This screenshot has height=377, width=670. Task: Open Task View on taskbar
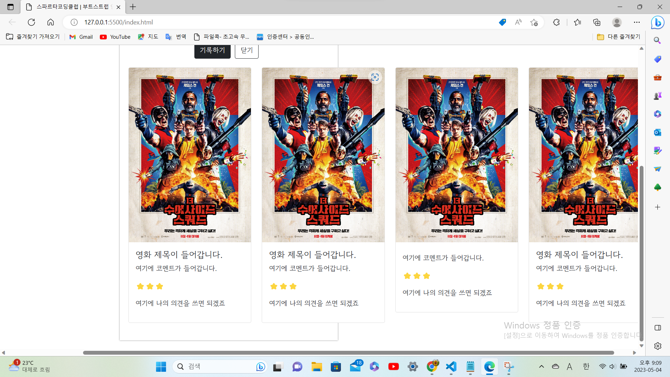click(278, 367)
